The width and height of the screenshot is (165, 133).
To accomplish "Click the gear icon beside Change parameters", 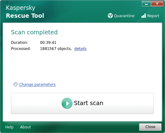I will pos(16,84).
